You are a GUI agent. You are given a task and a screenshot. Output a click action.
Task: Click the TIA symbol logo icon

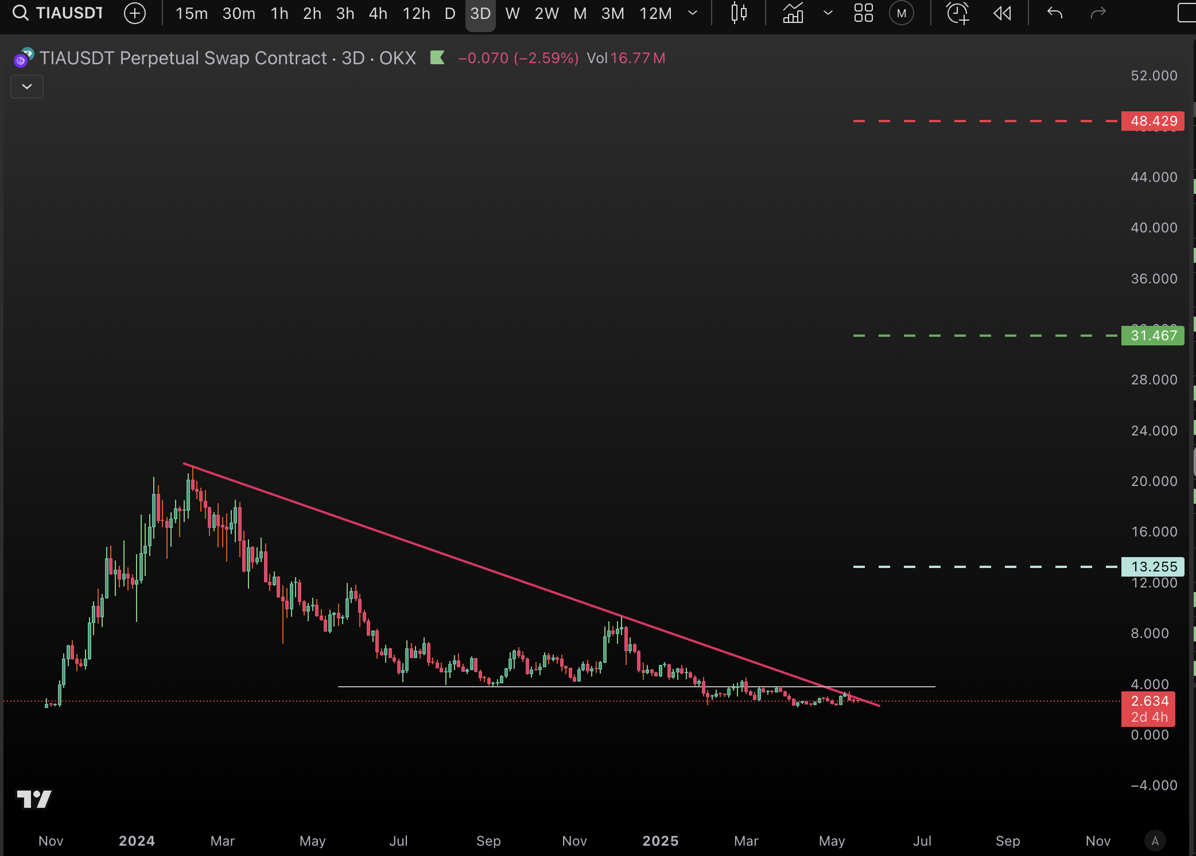coord(24,58)
